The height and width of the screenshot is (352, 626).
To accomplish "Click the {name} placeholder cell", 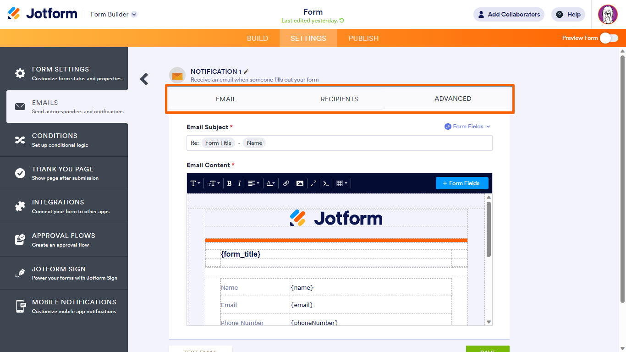I will (x=371, y=287).
